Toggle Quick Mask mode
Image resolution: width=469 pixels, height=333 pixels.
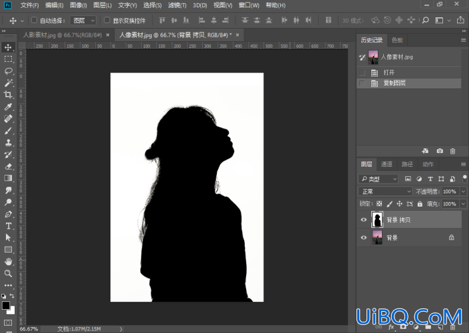pos(8,323)
